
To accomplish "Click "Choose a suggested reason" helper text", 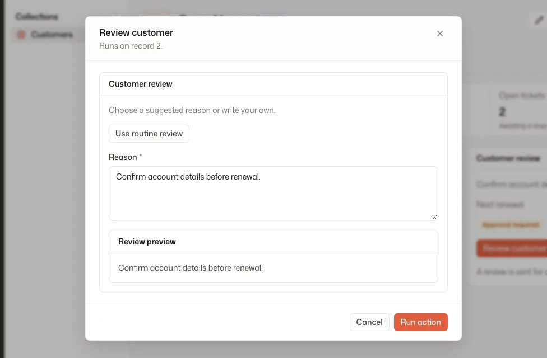I will pyautogui.click(x=192, y=110).
